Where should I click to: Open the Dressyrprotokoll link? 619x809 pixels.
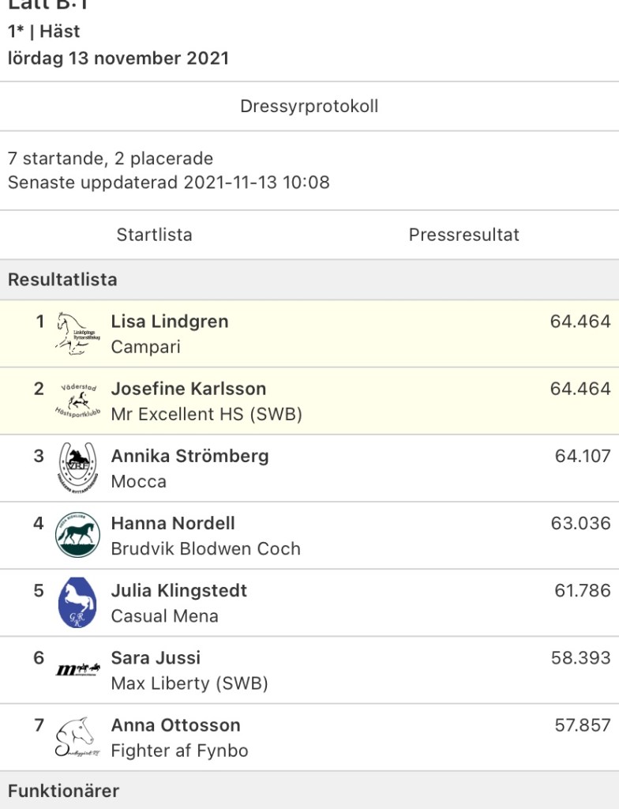pyautogui.click(x=309, y=106)
